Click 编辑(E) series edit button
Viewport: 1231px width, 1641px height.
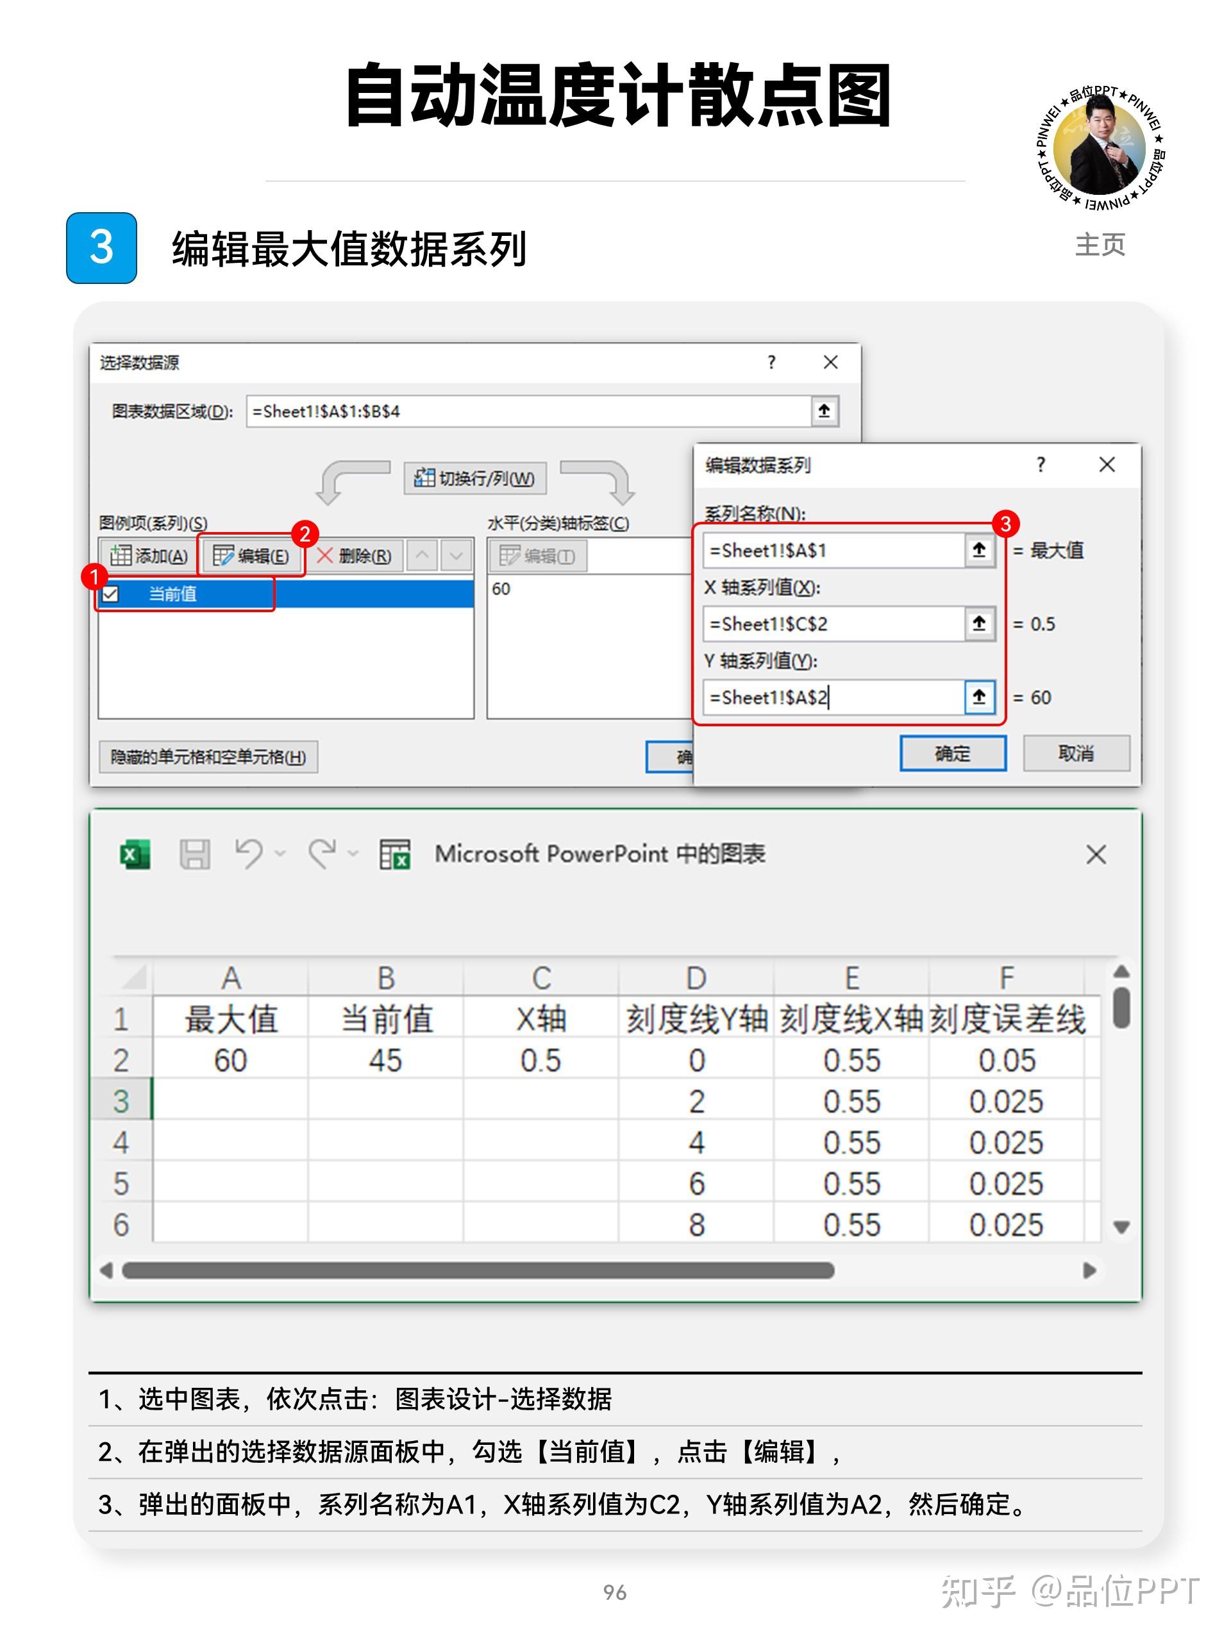click(x=251, y=556)
